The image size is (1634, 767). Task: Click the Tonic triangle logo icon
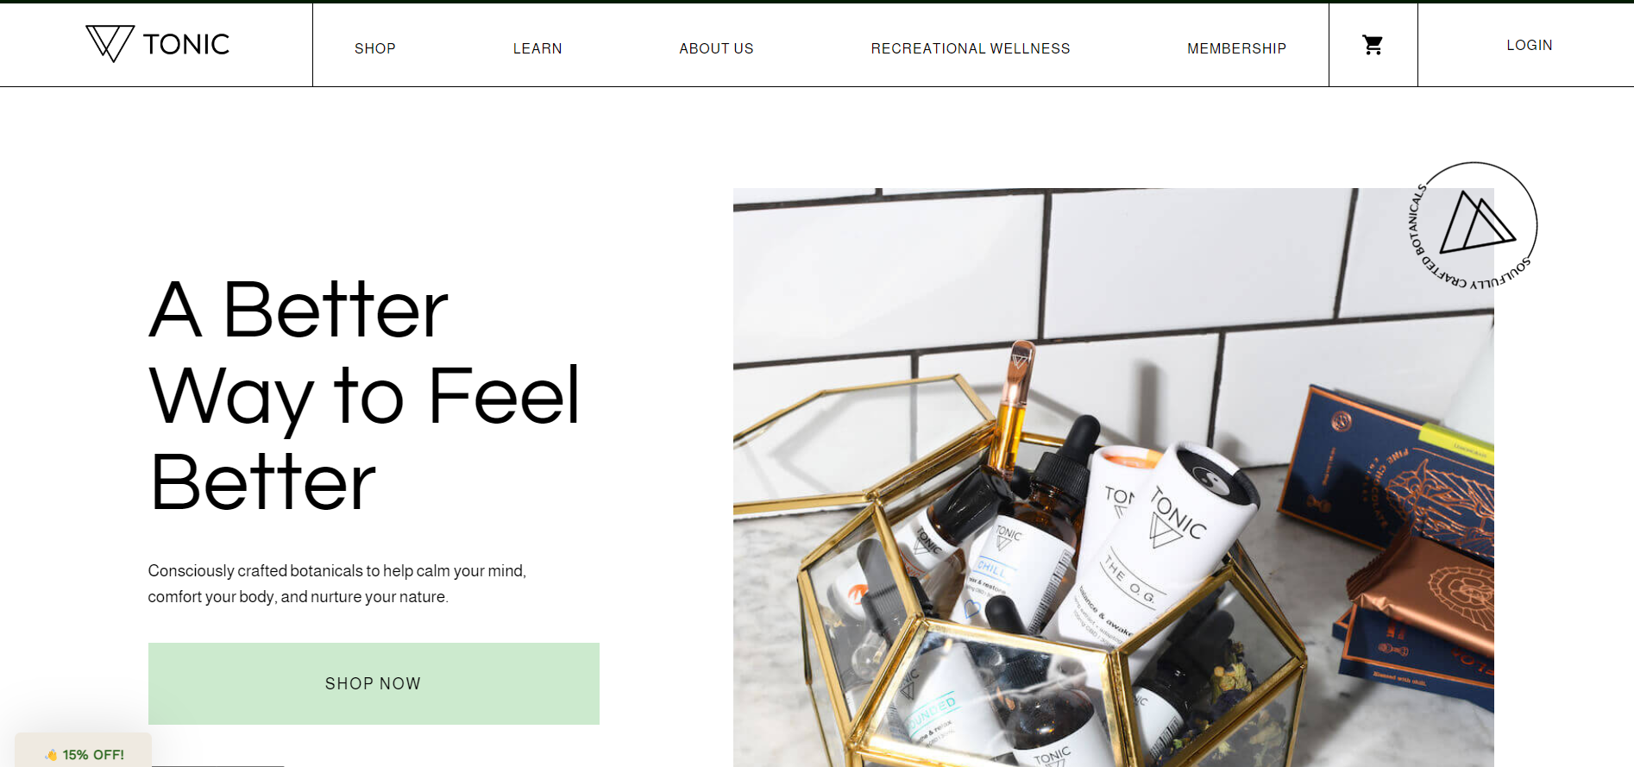pos(110,43)
